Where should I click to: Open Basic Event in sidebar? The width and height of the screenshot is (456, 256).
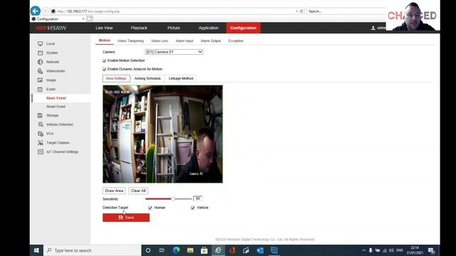click(x=56, y=98)
